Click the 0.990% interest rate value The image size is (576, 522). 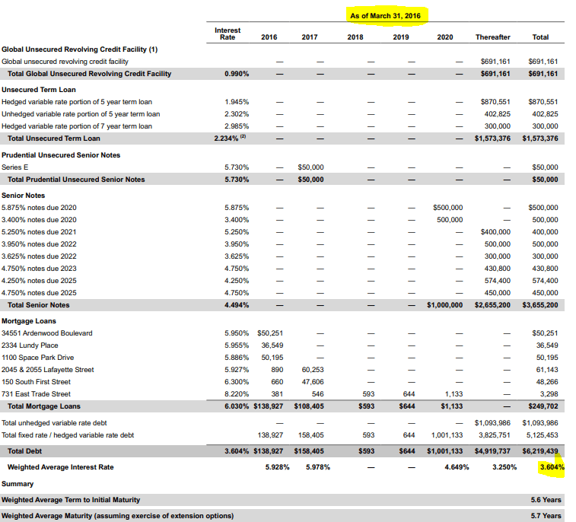[237, 74]
